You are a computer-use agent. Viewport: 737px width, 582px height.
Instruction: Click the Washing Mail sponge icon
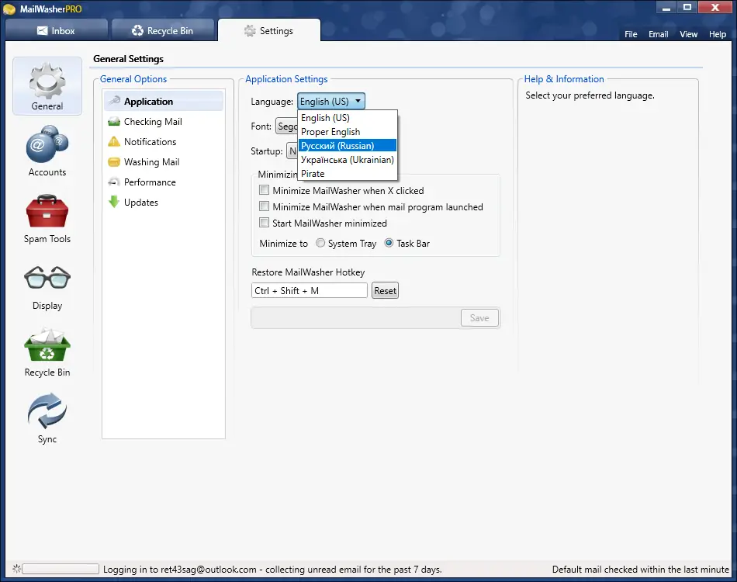[x=114, y=161]
